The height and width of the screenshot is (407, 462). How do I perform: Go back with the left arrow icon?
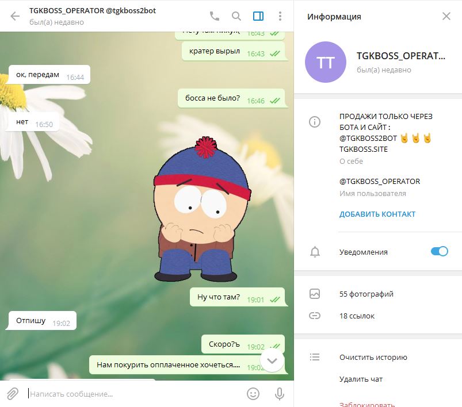click(x=15, y=16)
